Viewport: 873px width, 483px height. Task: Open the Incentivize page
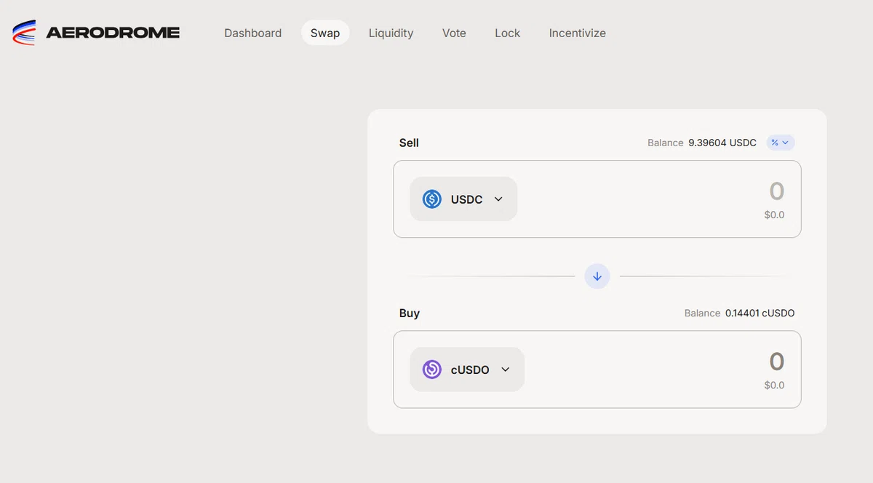577,33
